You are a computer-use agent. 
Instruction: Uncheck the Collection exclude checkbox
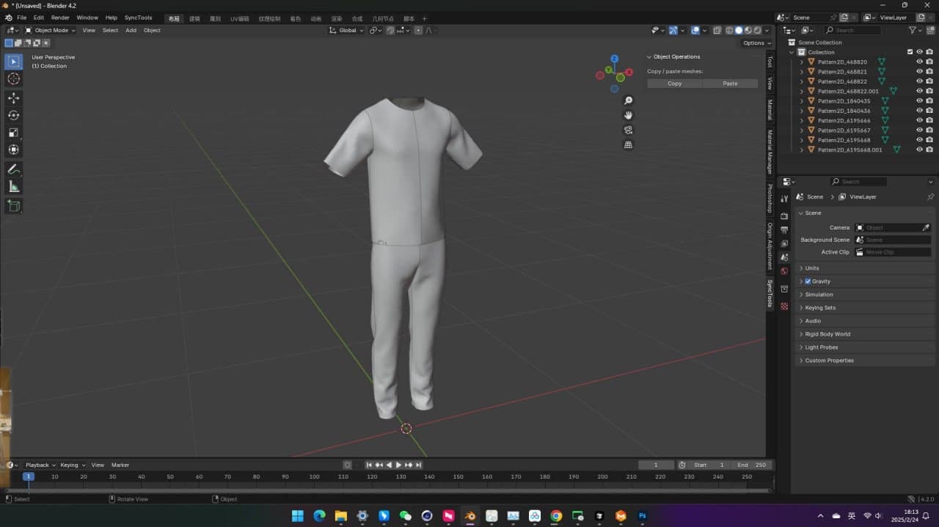[910, 52]
